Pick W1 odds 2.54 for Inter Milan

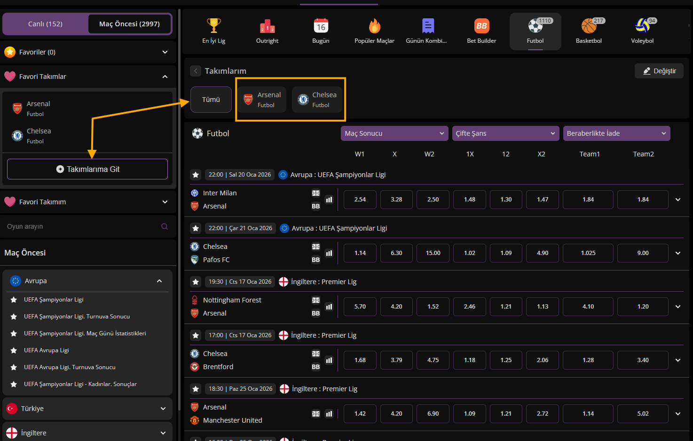(x=360, y=200)
